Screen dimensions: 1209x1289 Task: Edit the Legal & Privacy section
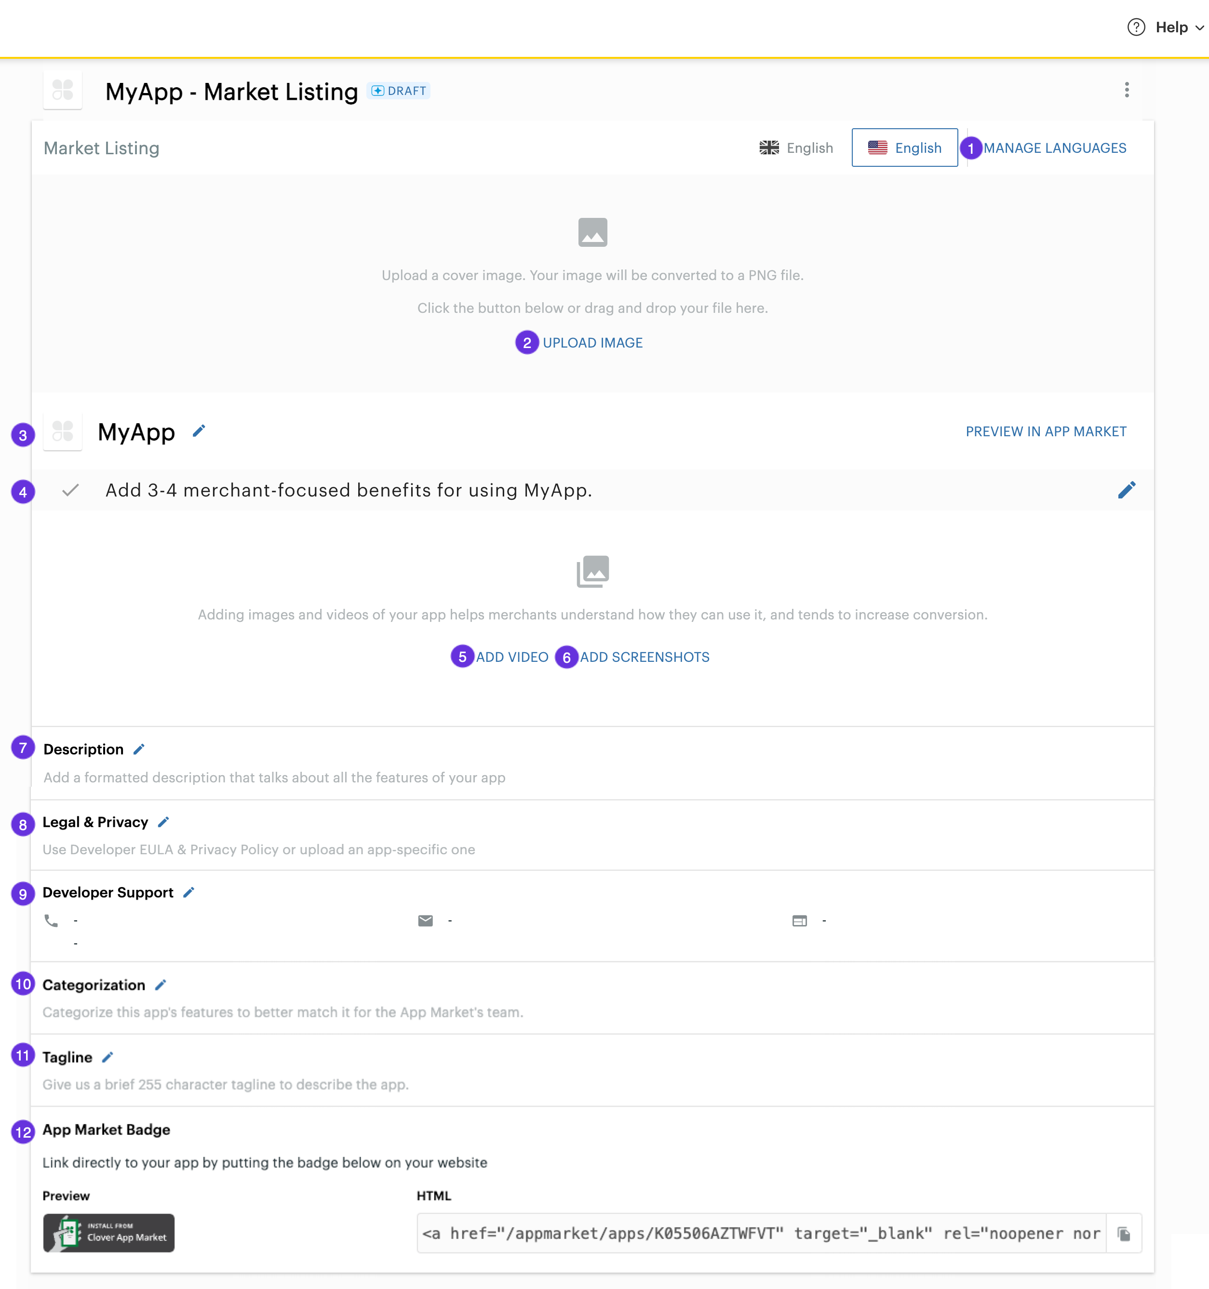pyautogui.click(x=163, y=822)
